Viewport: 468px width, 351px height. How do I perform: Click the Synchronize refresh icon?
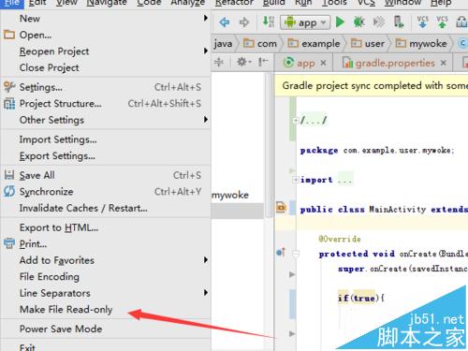click(x=9, y=191)
